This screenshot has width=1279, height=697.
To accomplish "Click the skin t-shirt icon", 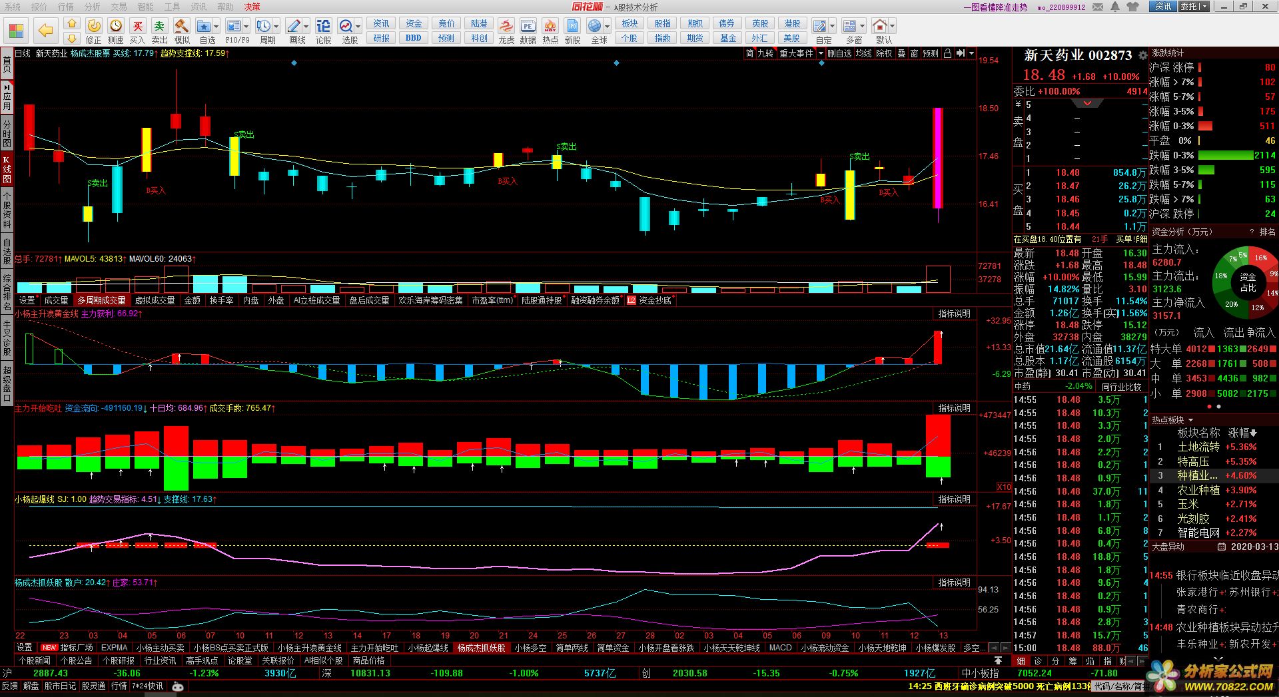I will click(1133, 7).
